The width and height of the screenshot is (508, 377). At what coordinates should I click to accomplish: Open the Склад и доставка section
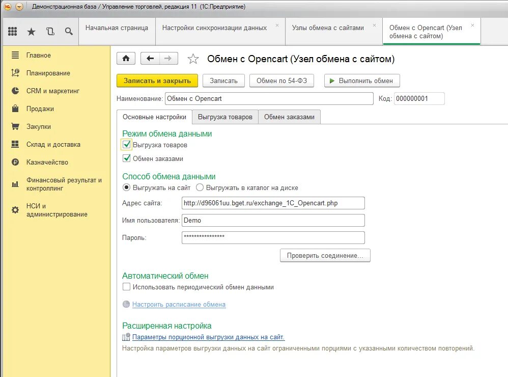(53, 144)
